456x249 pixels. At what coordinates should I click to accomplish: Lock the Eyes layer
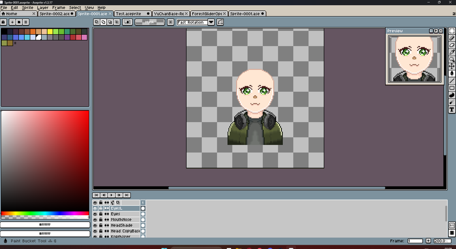pyautogui.click(x=101, y=214)
